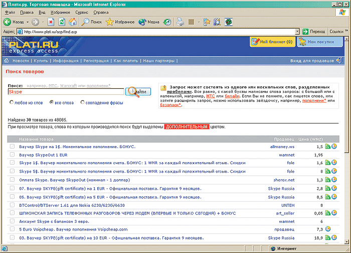
Task: Click green chart icon in art_seller row
Action: [328, 213]
